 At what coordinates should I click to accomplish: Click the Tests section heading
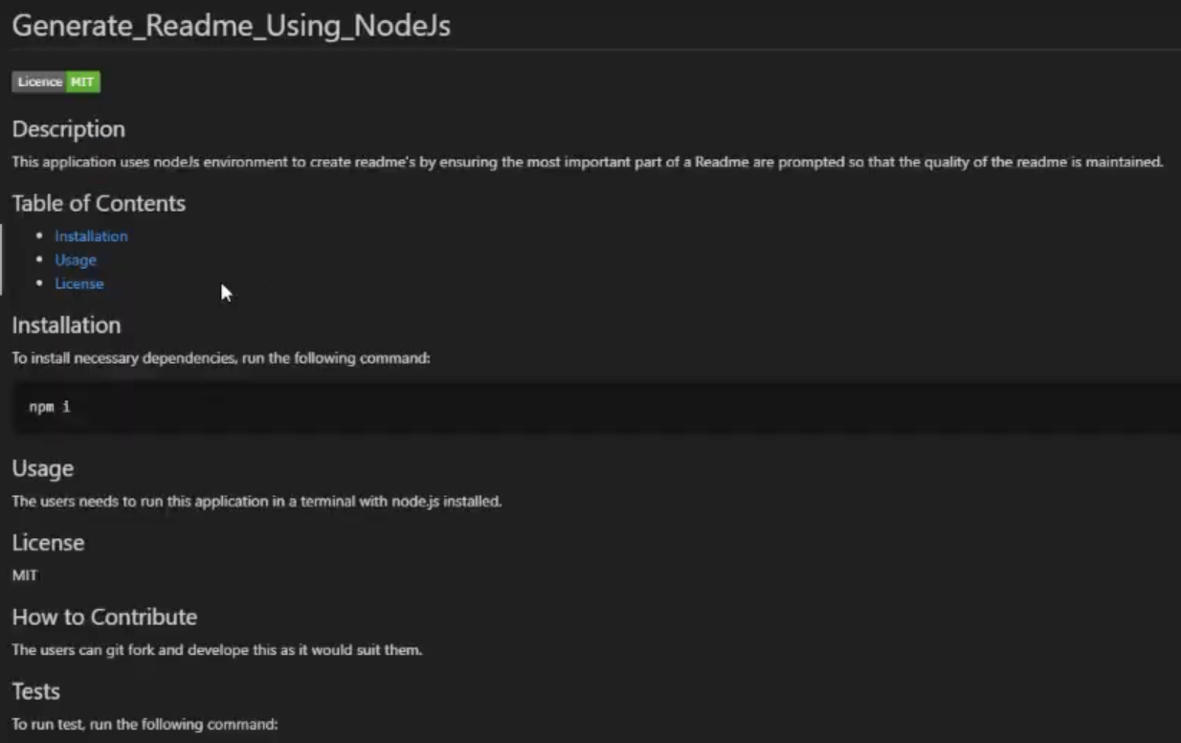tap(36, 691)
